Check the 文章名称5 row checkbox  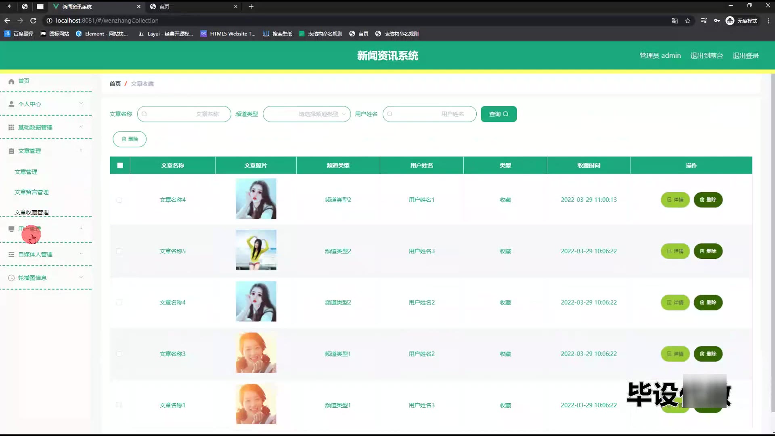pos(119,251)
